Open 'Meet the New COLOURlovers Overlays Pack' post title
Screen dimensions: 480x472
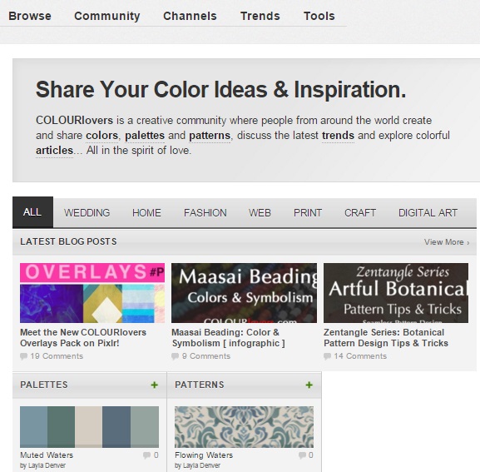pyautogui.click(x=83, y=338)
